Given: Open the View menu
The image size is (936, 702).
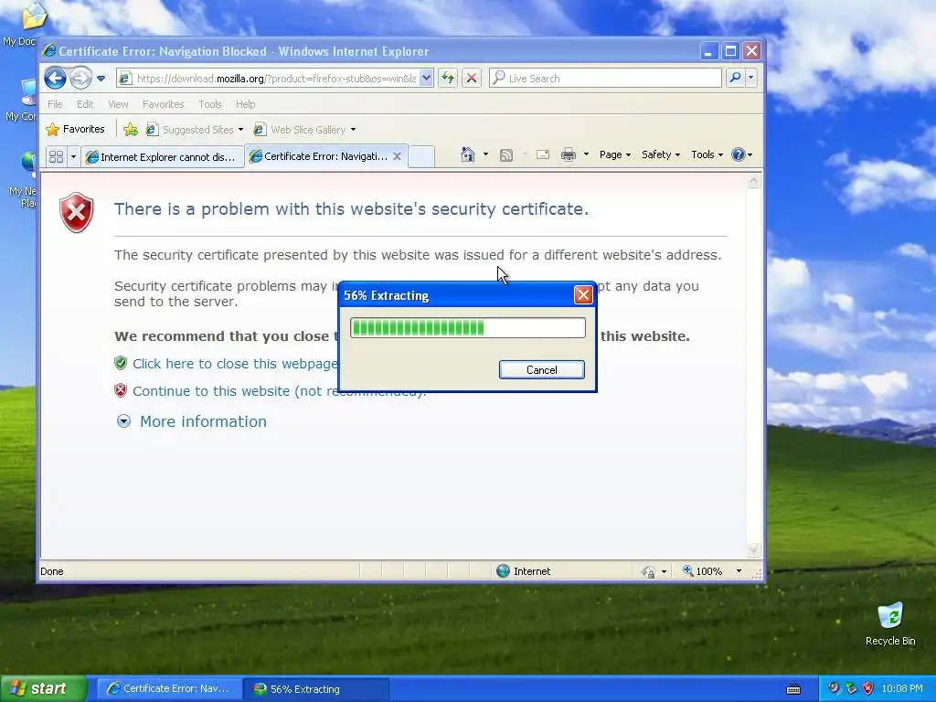Looking at the screenshot, I should [x=118, y=104].
